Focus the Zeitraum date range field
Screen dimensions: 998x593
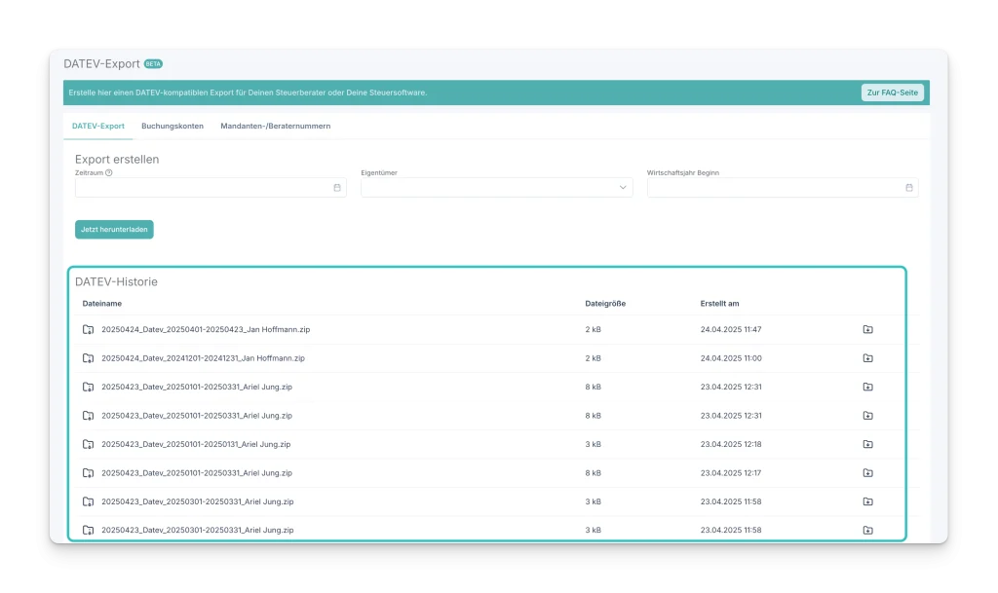[x=211, y=188]
